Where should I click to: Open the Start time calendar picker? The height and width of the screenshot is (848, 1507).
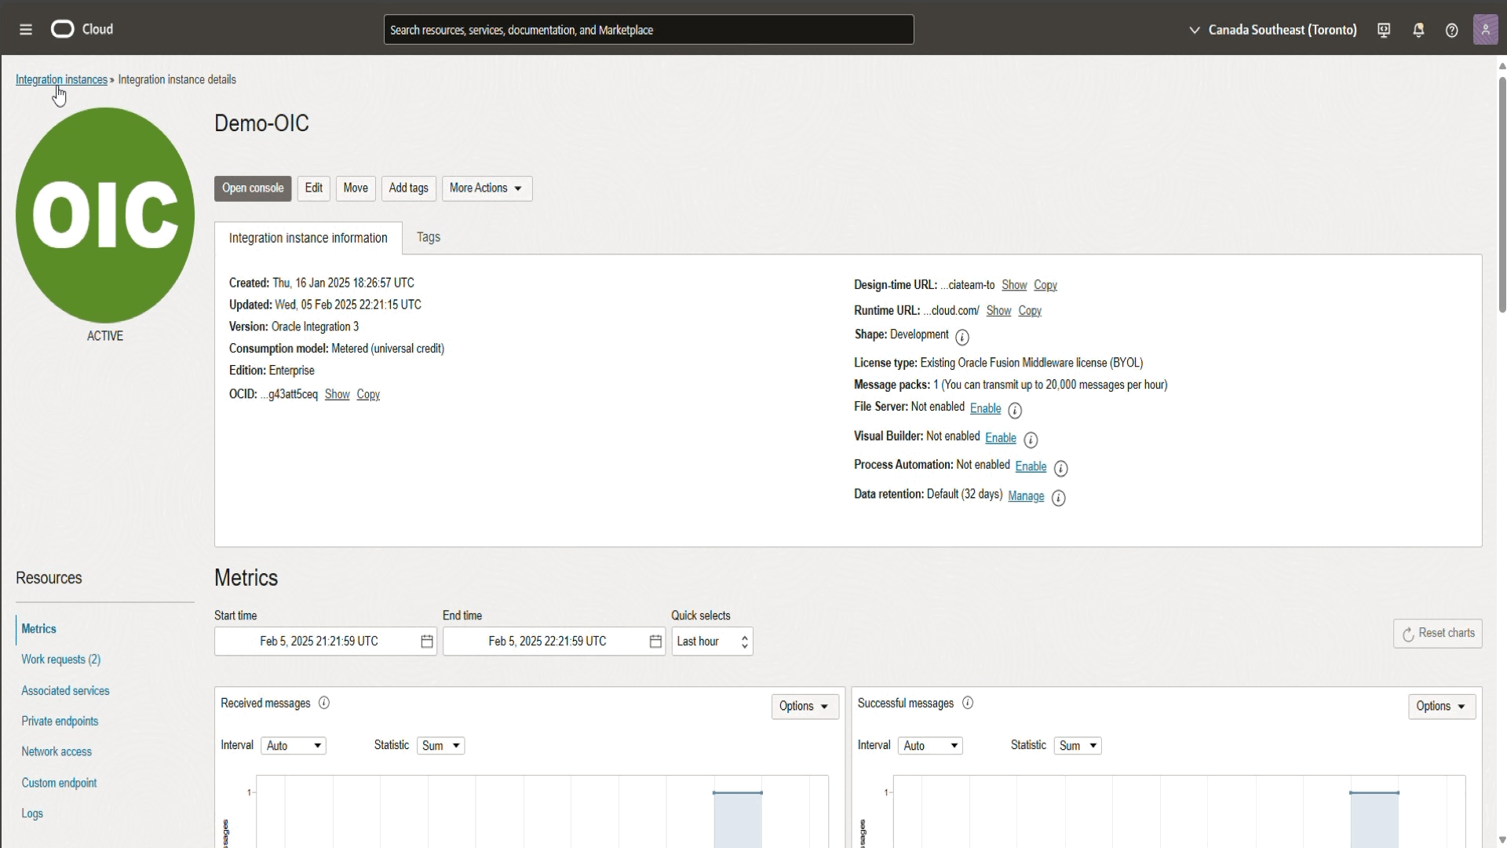[x=427, y=641]
